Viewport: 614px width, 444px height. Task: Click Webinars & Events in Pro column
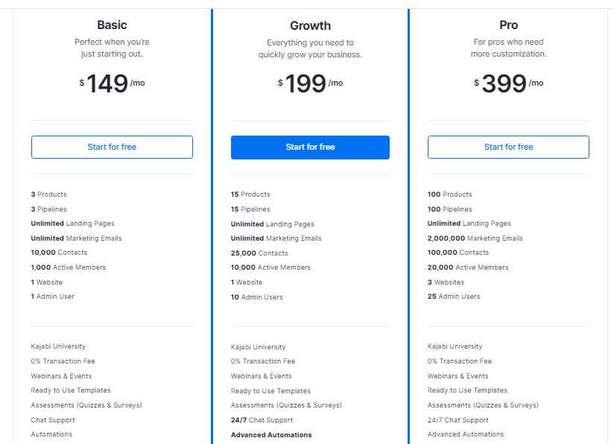tap(458, 376)
